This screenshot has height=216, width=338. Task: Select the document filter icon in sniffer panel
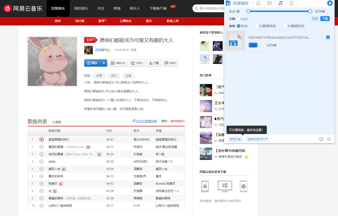click(x=292, y=3)
